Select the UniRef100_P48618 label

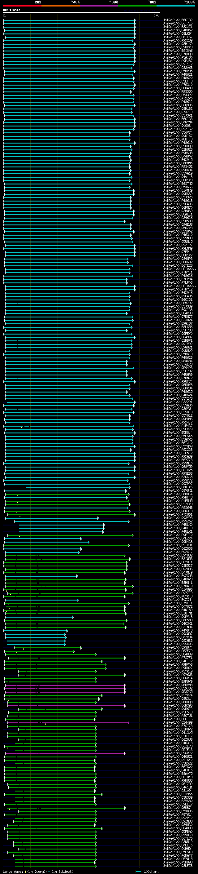[x=178, y=201]
